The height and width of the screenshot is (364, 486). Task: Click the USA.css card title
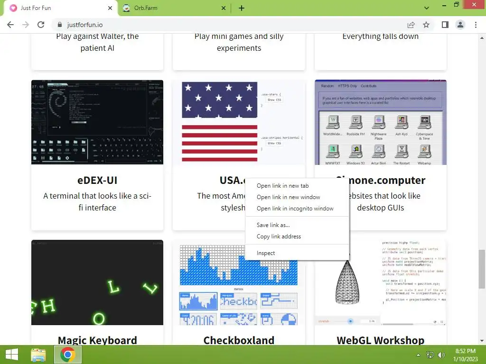point(233,180)
